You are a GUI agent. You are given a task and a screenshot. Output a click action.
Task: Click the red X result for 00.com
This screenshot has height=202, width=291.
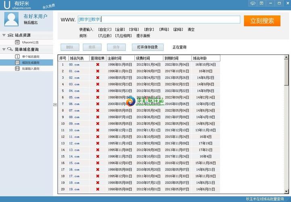[98, 65]
